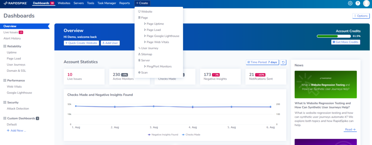Click the Live Issues badge in sidebar

click(21, 32)
